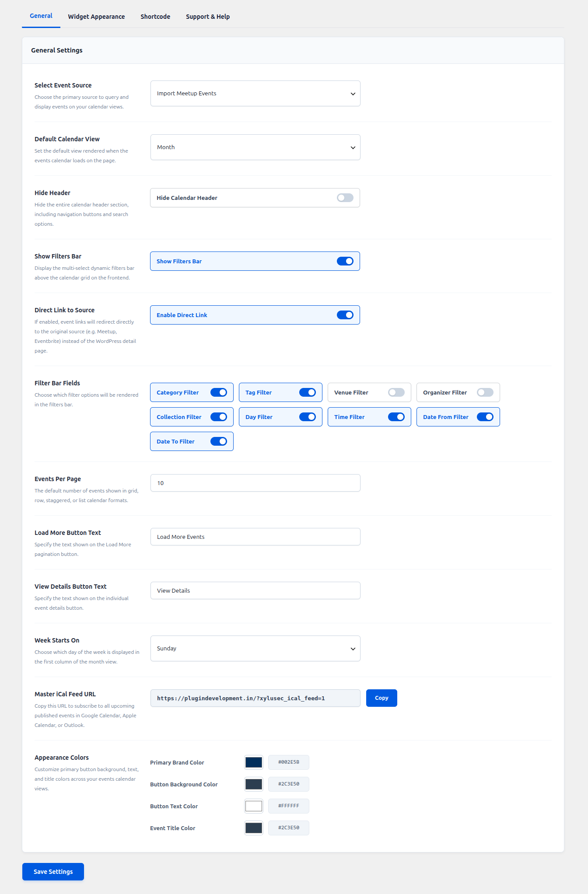Click the Filter Bar Fields label
588x894 pixels.
(57, 383)
